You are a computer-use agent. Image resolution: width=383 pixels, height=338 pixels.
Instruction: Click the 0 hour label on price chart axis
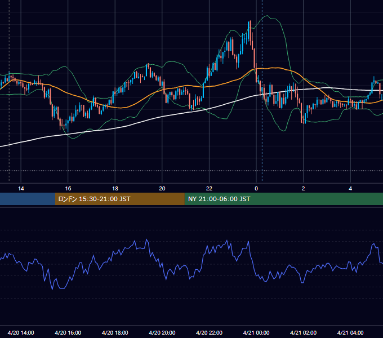(256, 189)
